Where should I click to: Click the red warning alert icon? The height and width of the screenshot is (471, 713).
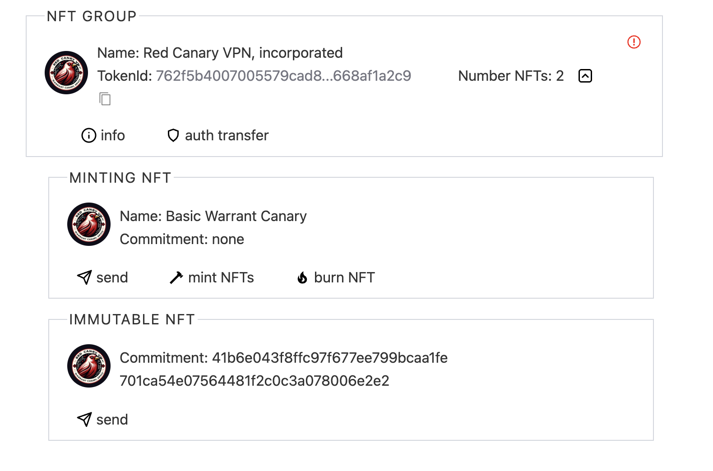tap(634, 42)
